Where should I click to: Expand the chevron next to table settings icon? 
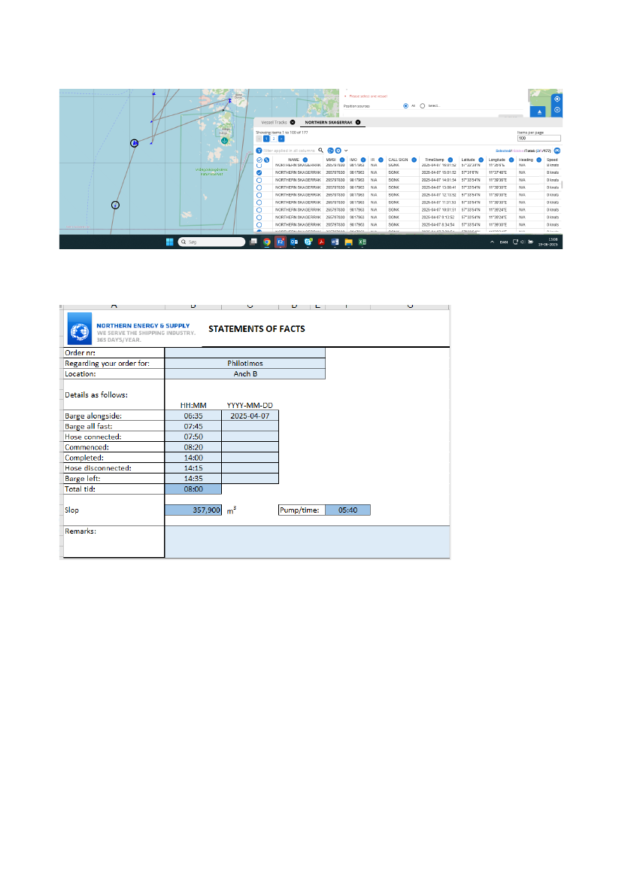pos(346,151)
